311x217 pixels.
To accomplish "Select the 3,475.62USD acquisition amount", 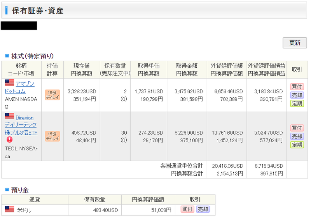I will [189, 91].
